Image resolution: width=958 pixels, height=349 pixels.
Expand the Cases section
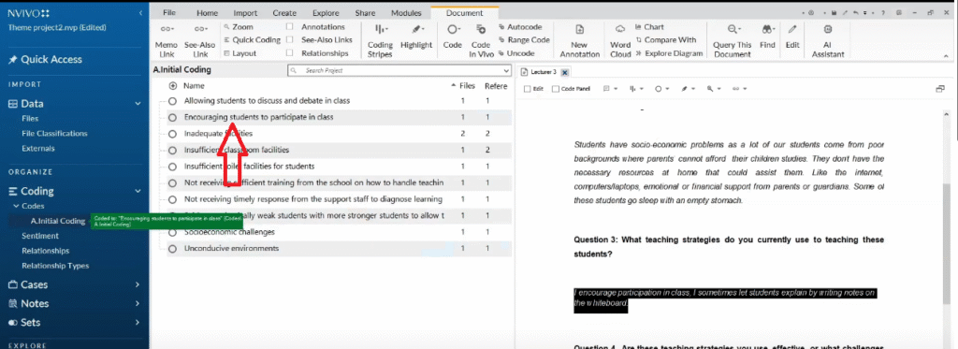point(138,284)
